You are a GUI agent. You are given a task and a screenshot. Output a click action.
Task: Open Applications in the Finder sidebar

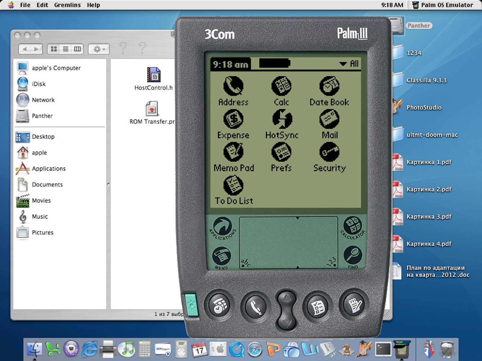[x=41, y=169]
